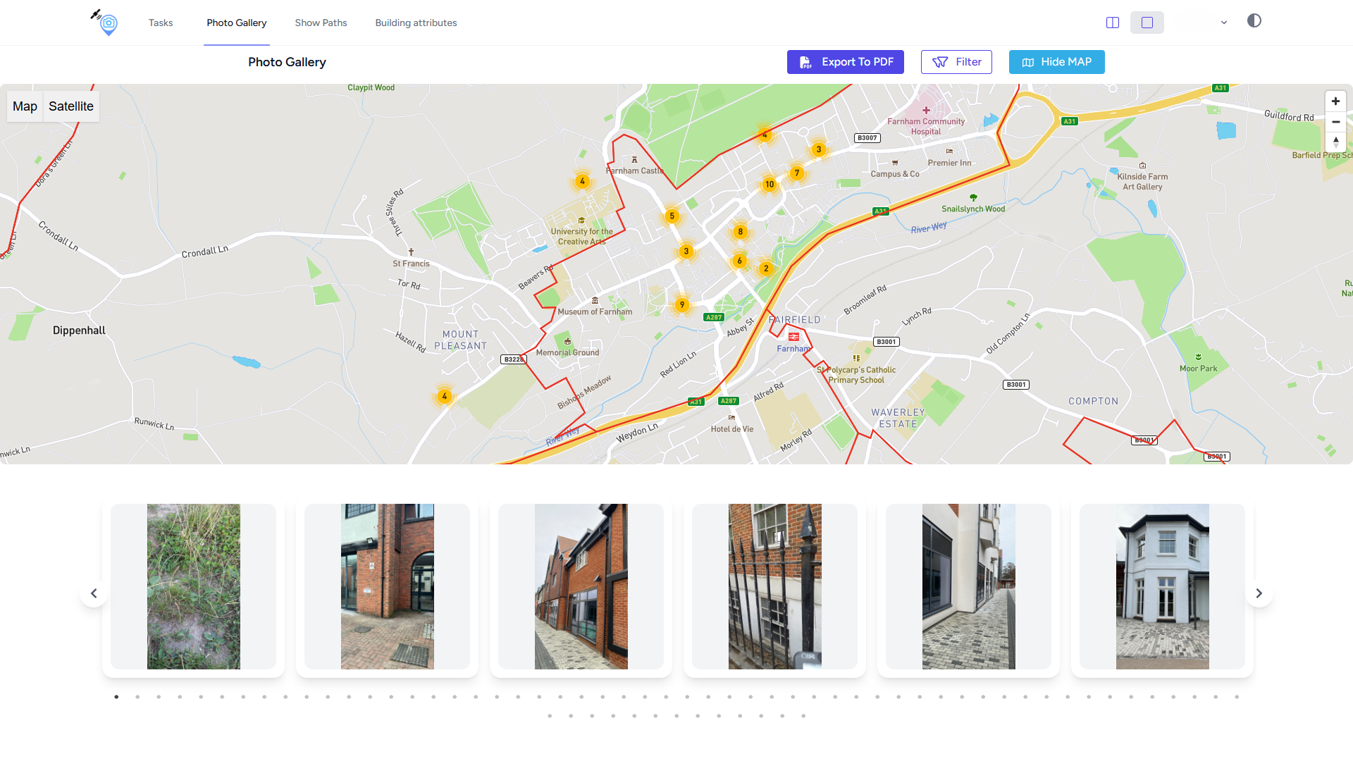Switch to split view layout icon
The image size is (1353, 761).
point(1113,23)
